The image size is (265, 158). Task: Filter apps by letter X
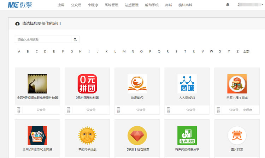click(220, 51)
